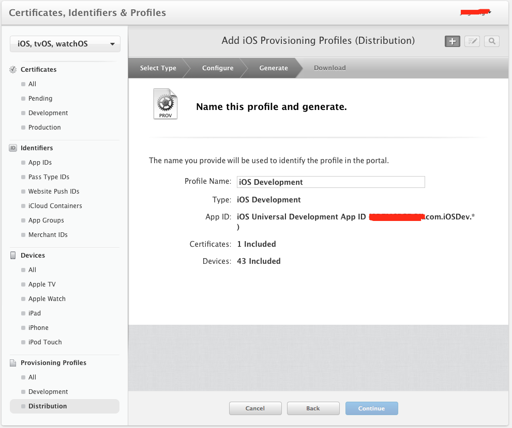Click the Certificates section icon
512x428 pixels.
click(x=13, y=70)
